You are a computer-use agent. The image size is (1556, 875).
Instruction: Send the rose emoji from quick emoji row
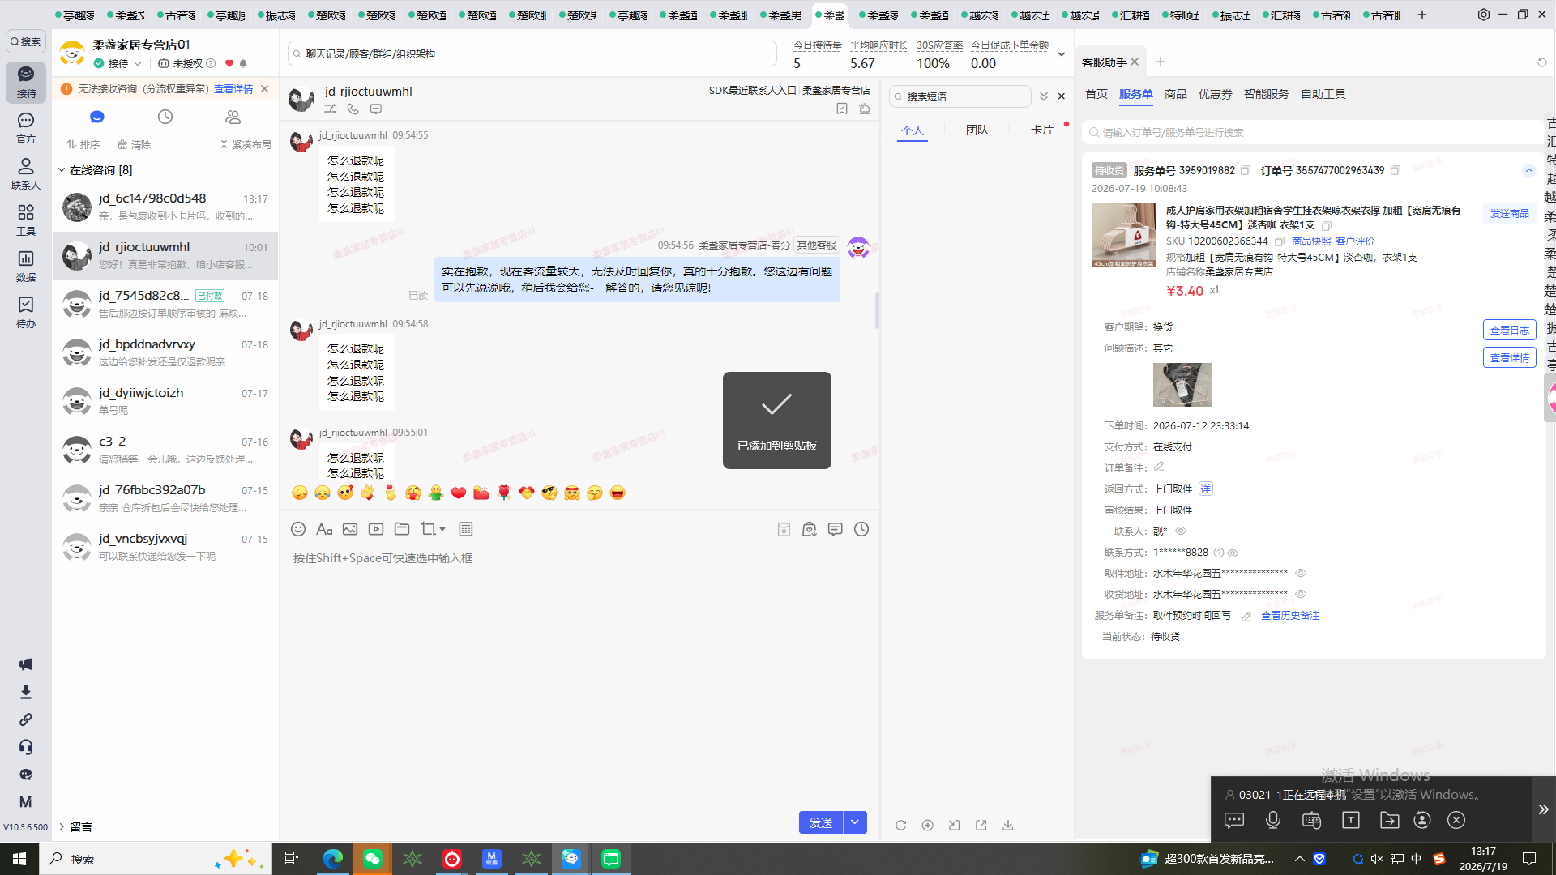point(504,493)
